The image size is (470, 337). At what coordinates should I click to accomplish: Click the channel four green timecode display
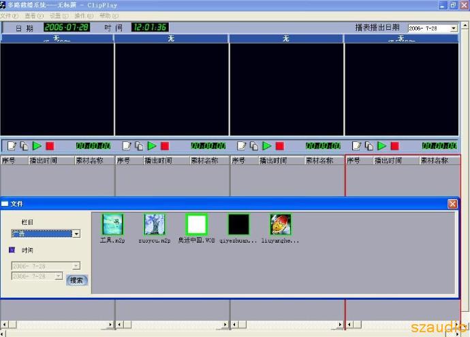[x=439, y=146]
